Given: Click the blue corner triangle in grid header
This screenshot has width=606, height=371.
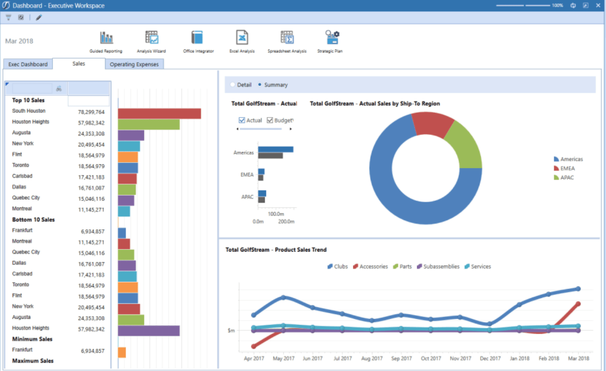Looking at the screenshot, I should pos(7,84).
